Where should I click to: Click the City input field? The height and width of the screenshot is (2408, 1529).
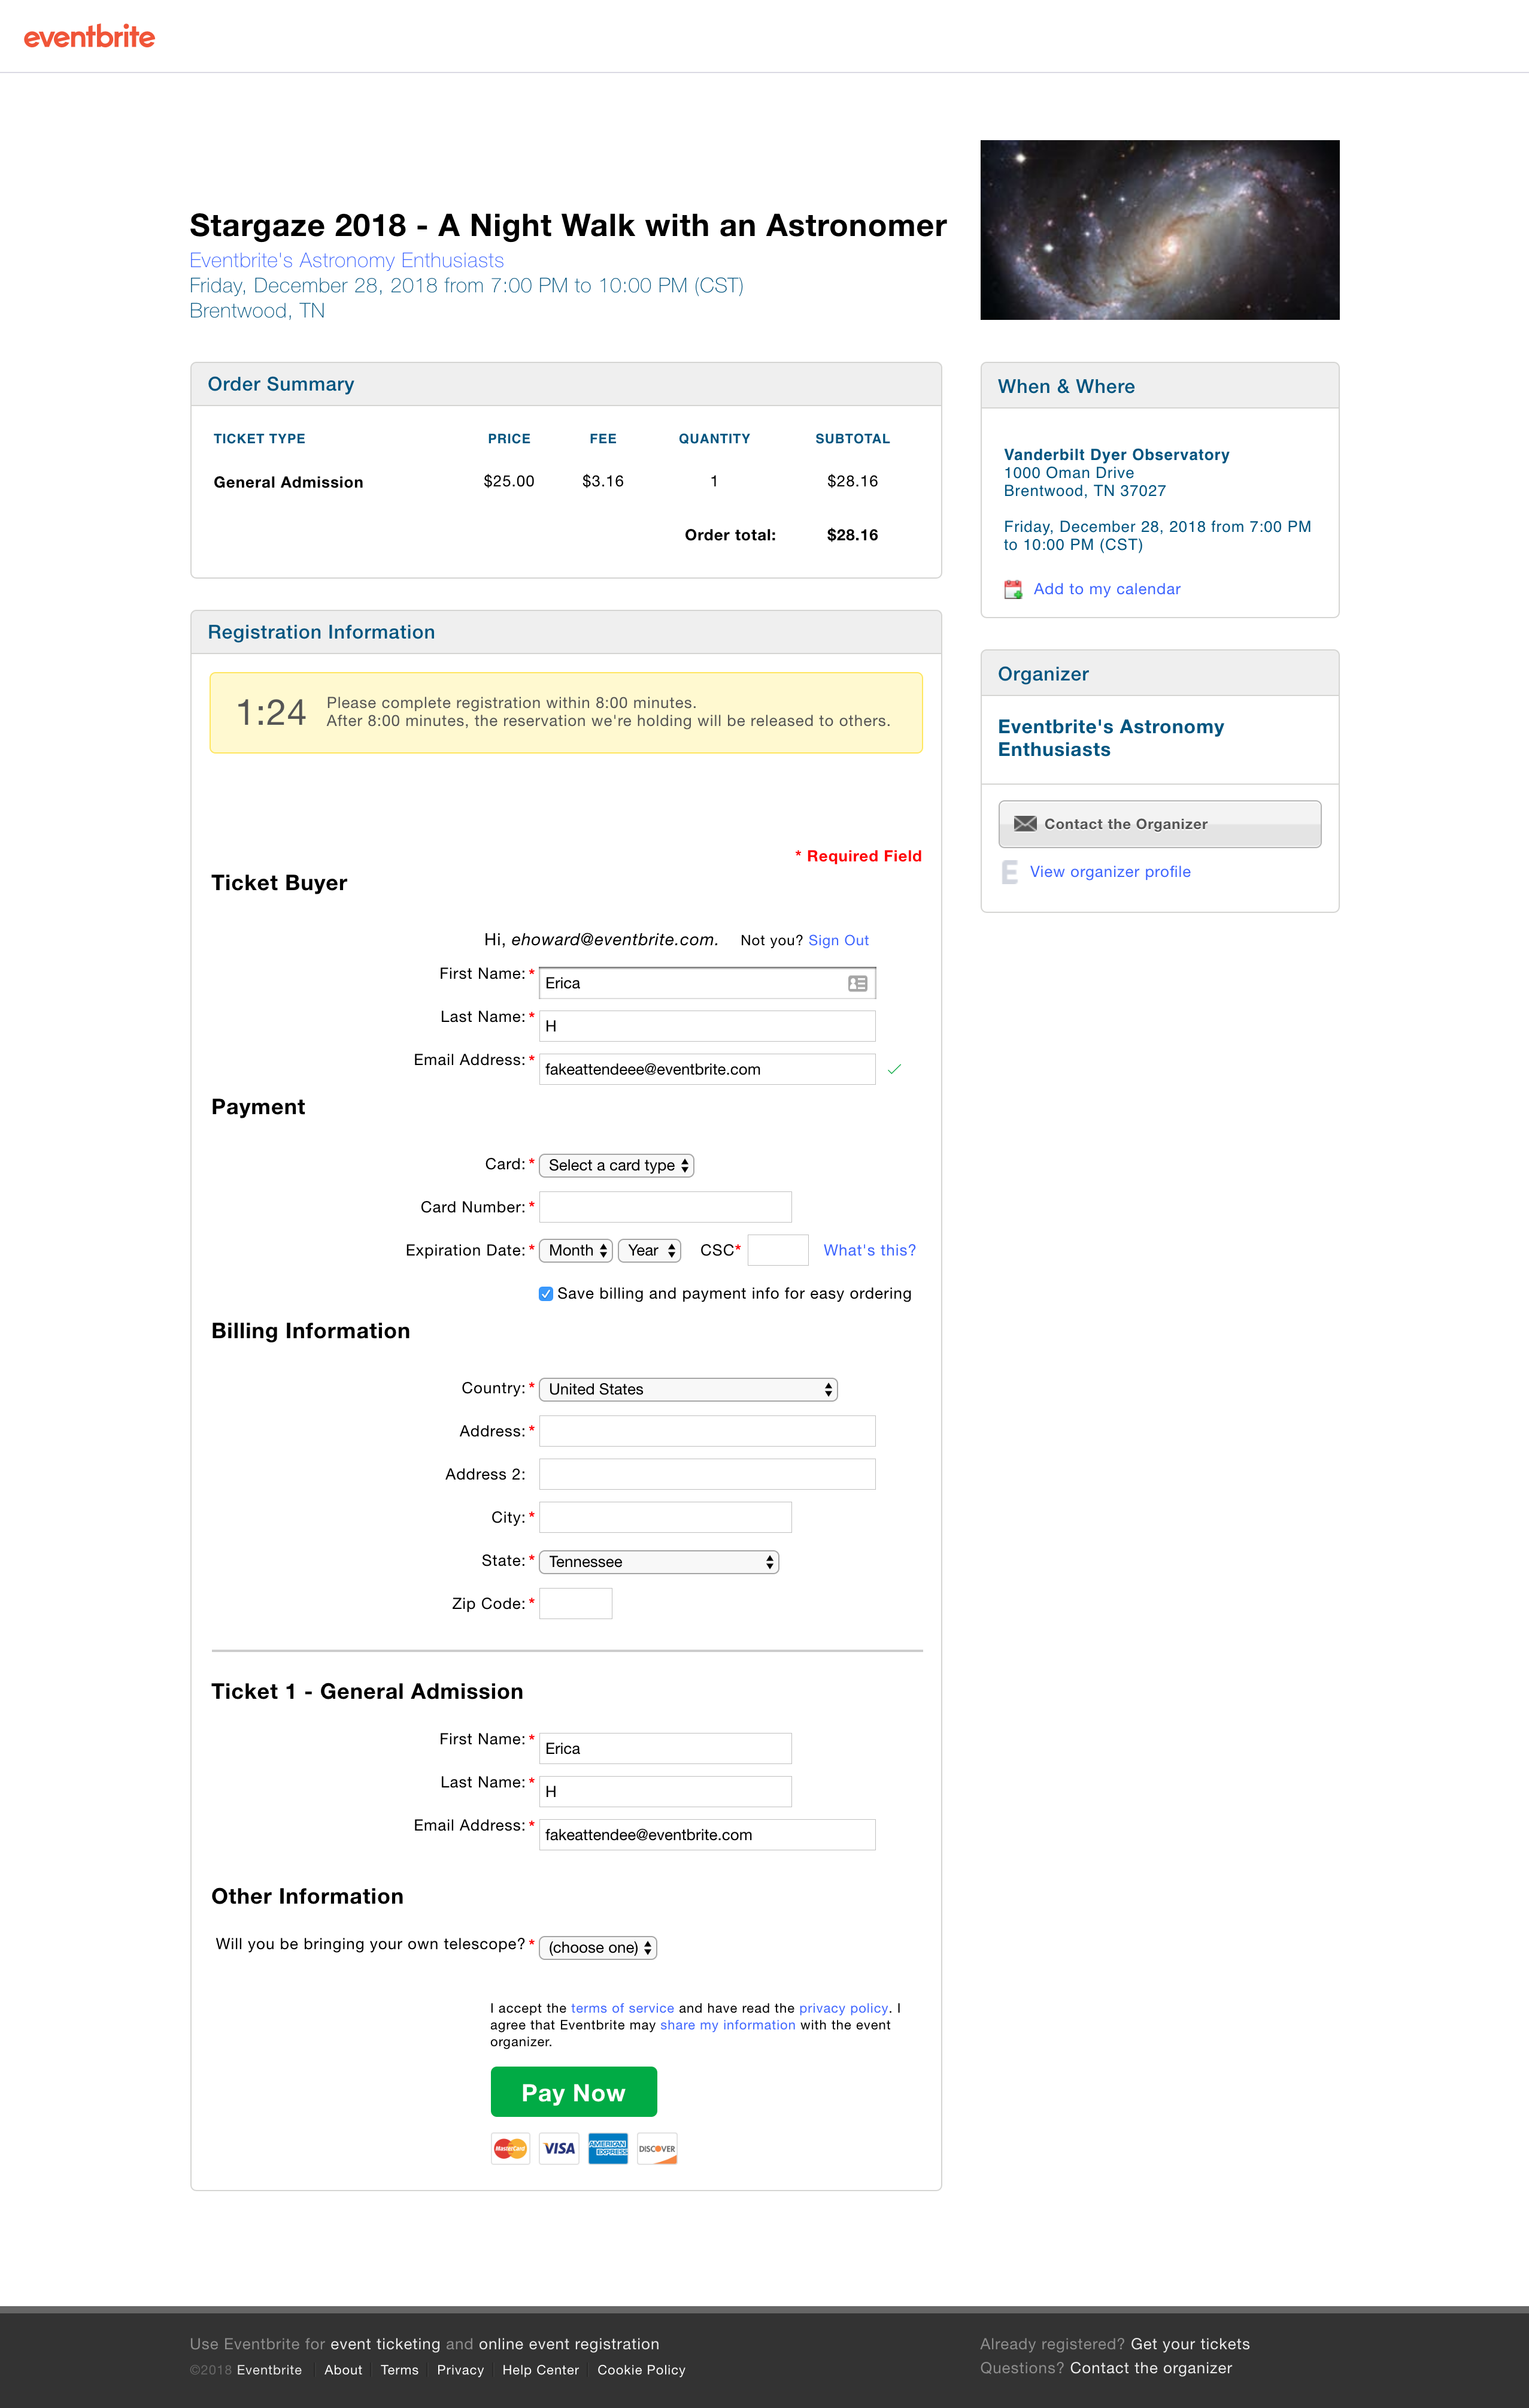(x=666, y=1517)
